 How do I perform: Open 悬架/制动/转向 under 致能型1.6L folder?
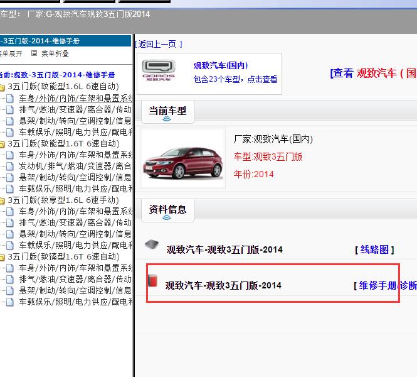tap(75, 121)
